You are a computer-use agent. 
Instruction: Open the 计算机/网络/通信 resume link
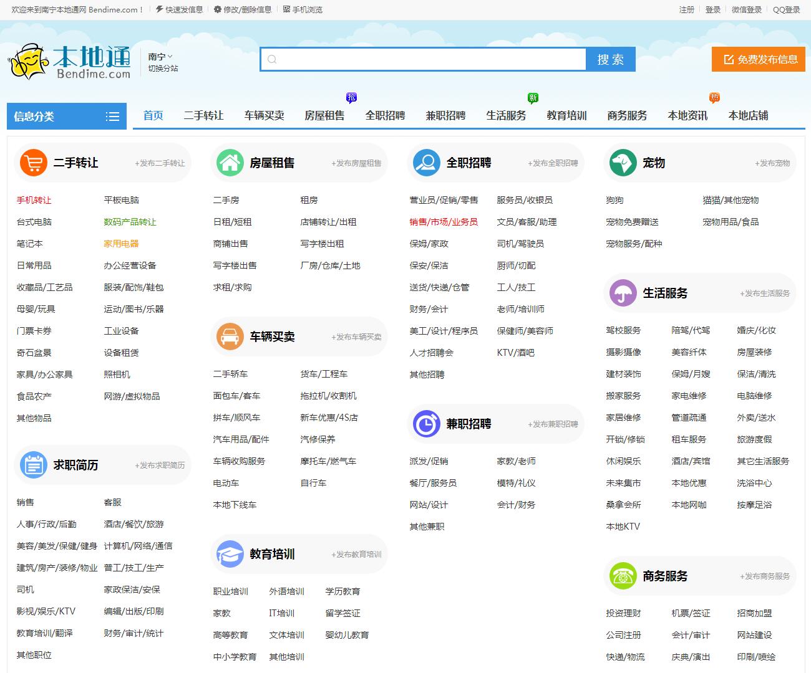138,546
